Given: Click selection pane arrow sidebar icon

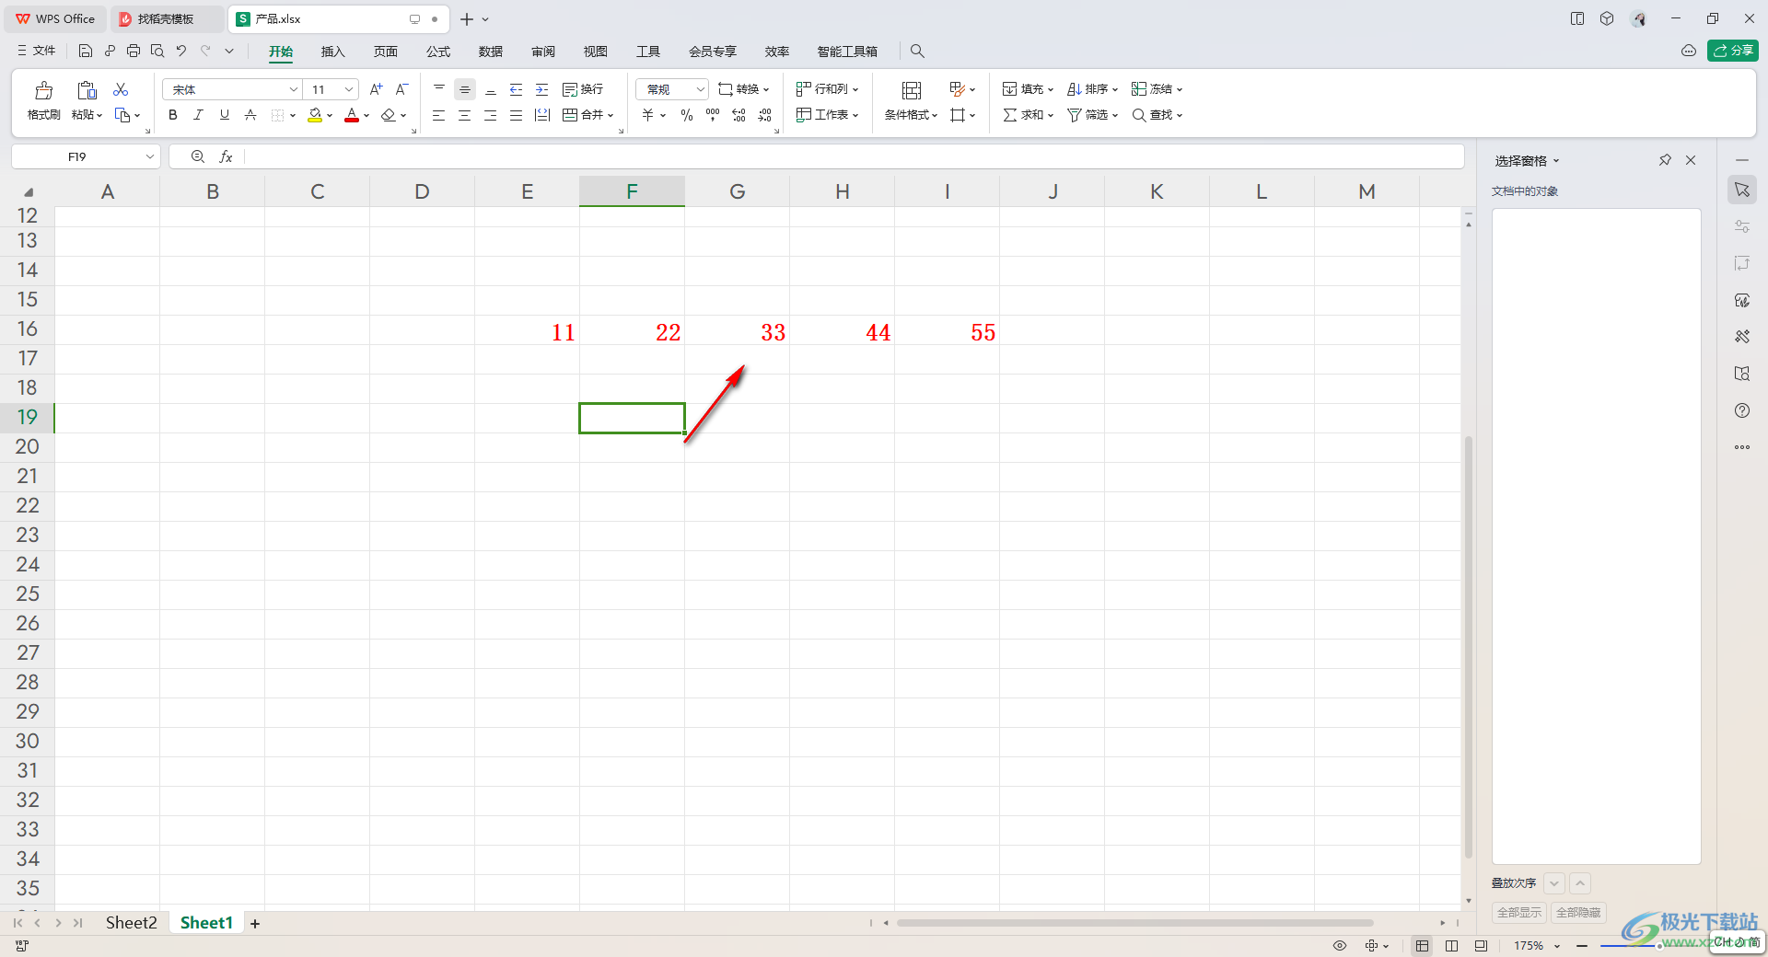Looking at the screenshot, I should click(1742, 190).
